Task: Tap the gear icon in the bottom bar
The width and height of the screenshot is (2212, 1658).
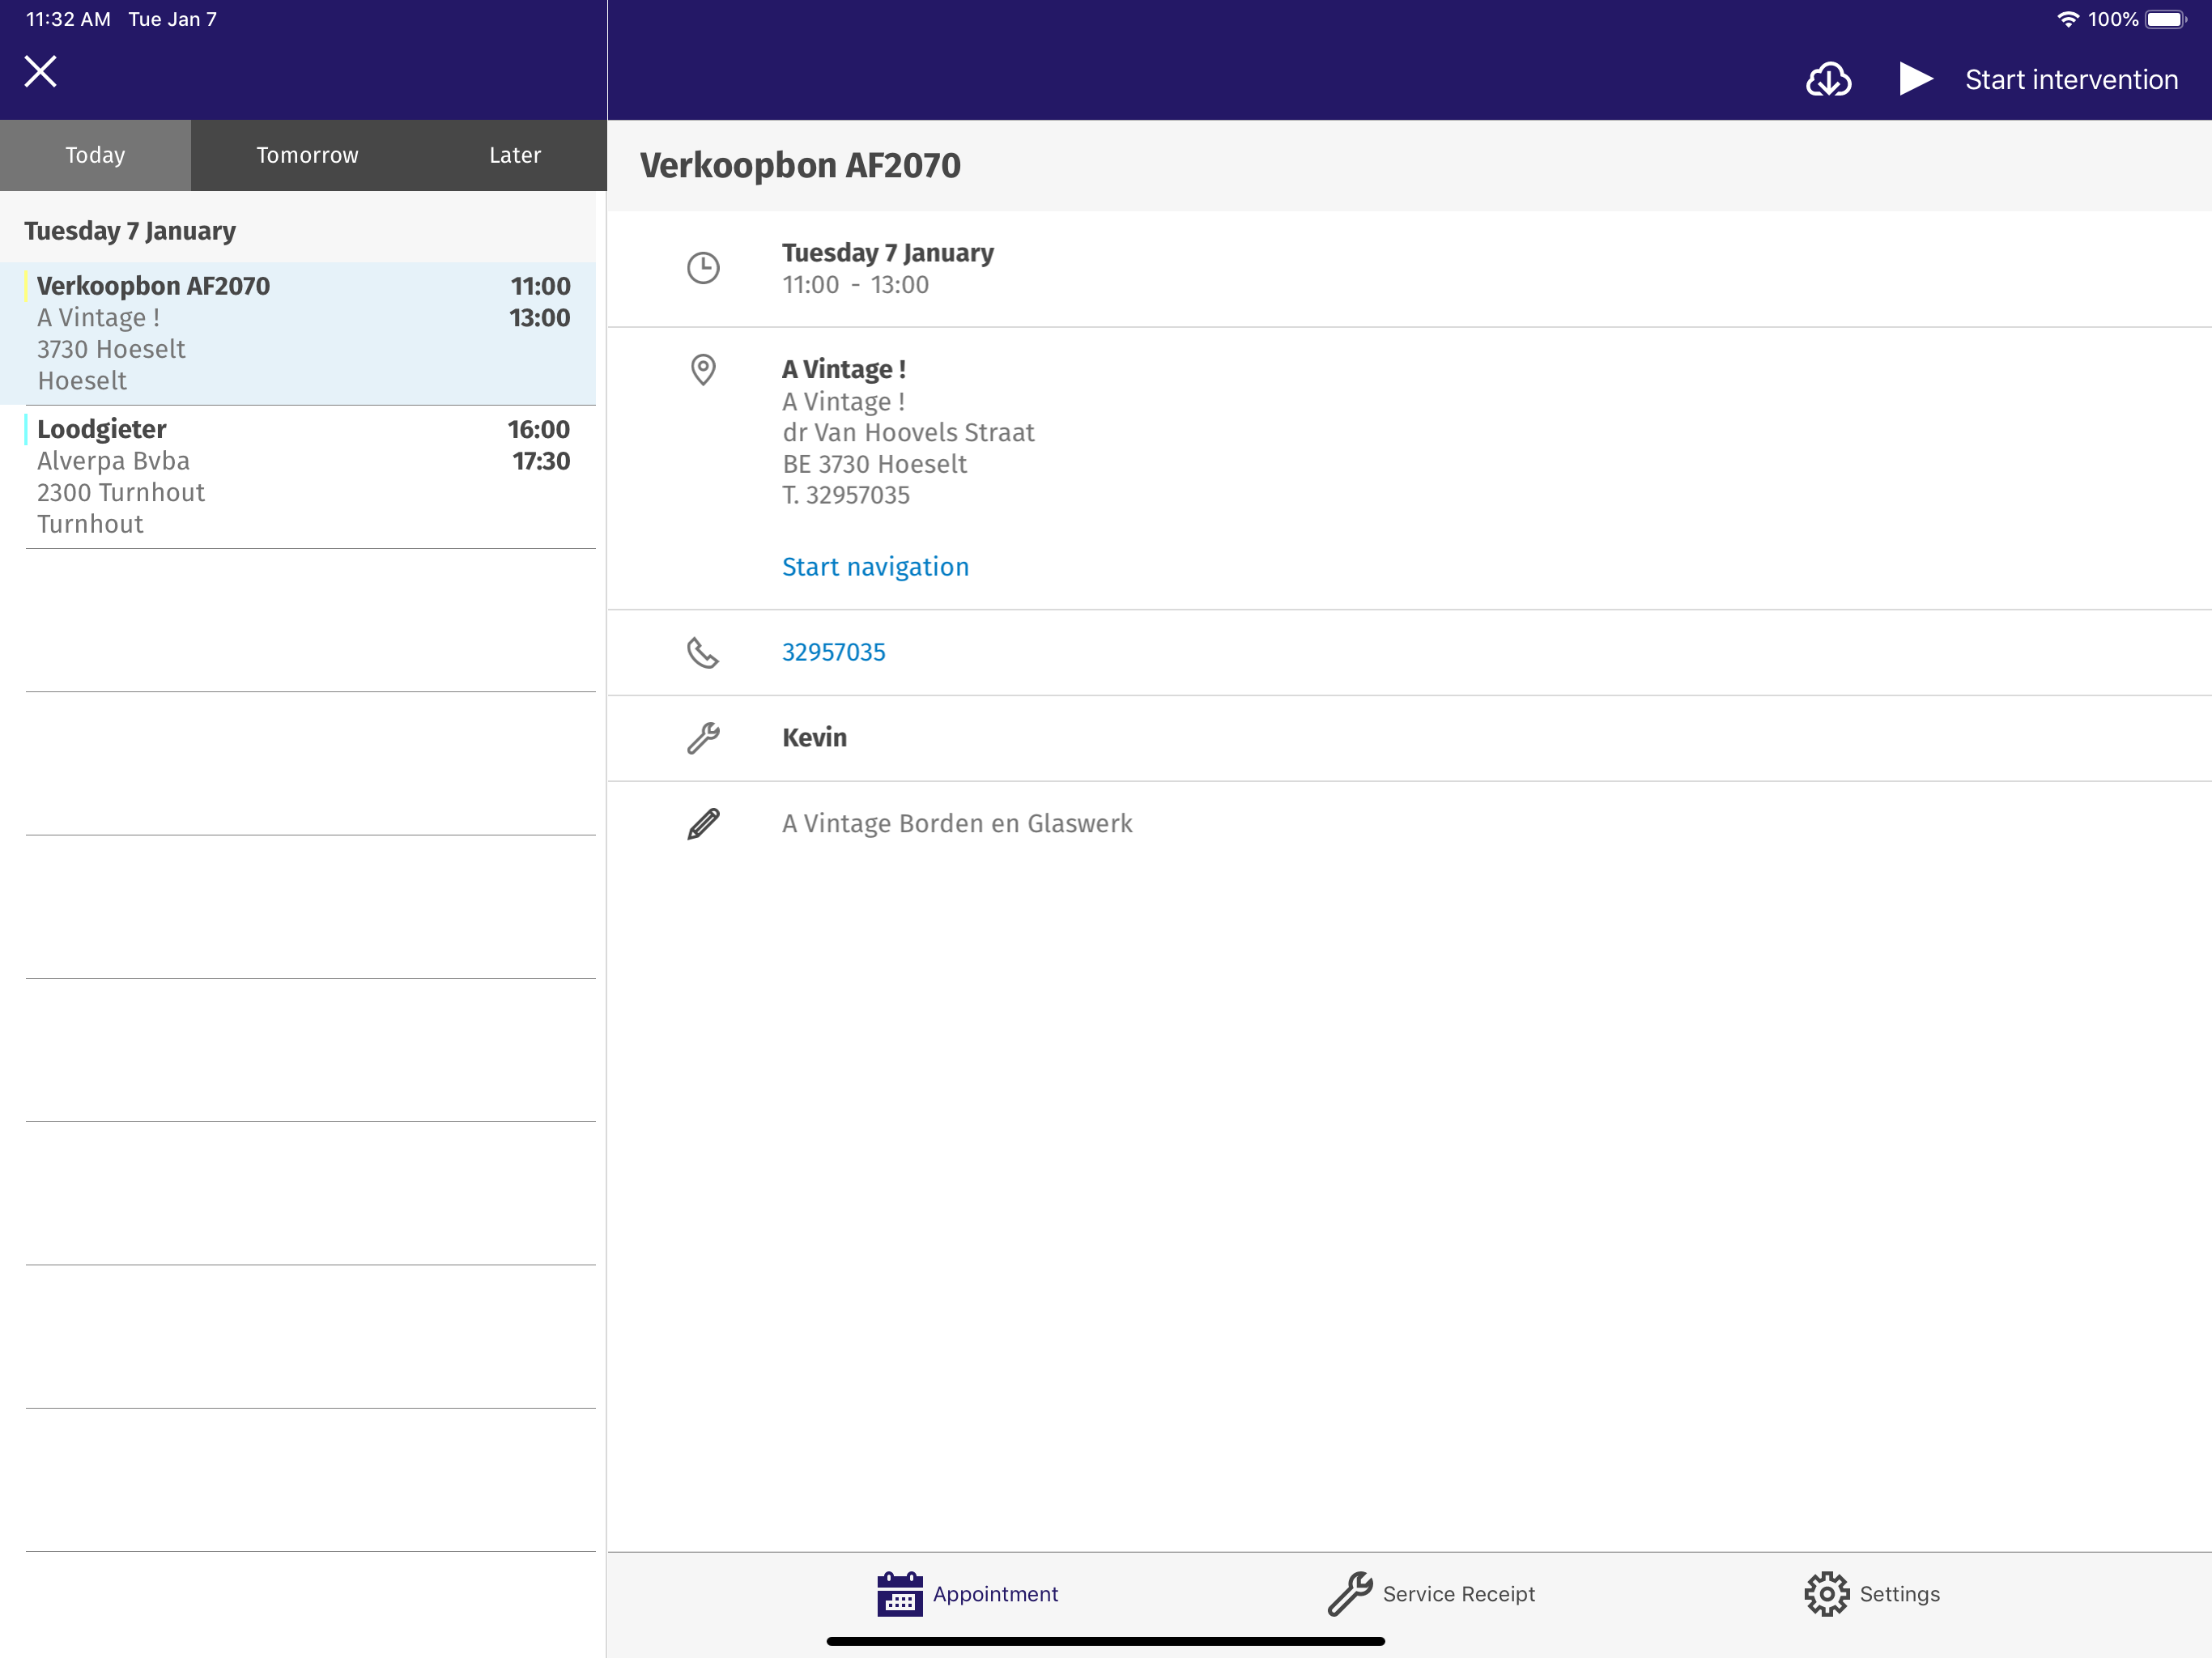Action: pyautogui.click(x=1826, y=1594)
